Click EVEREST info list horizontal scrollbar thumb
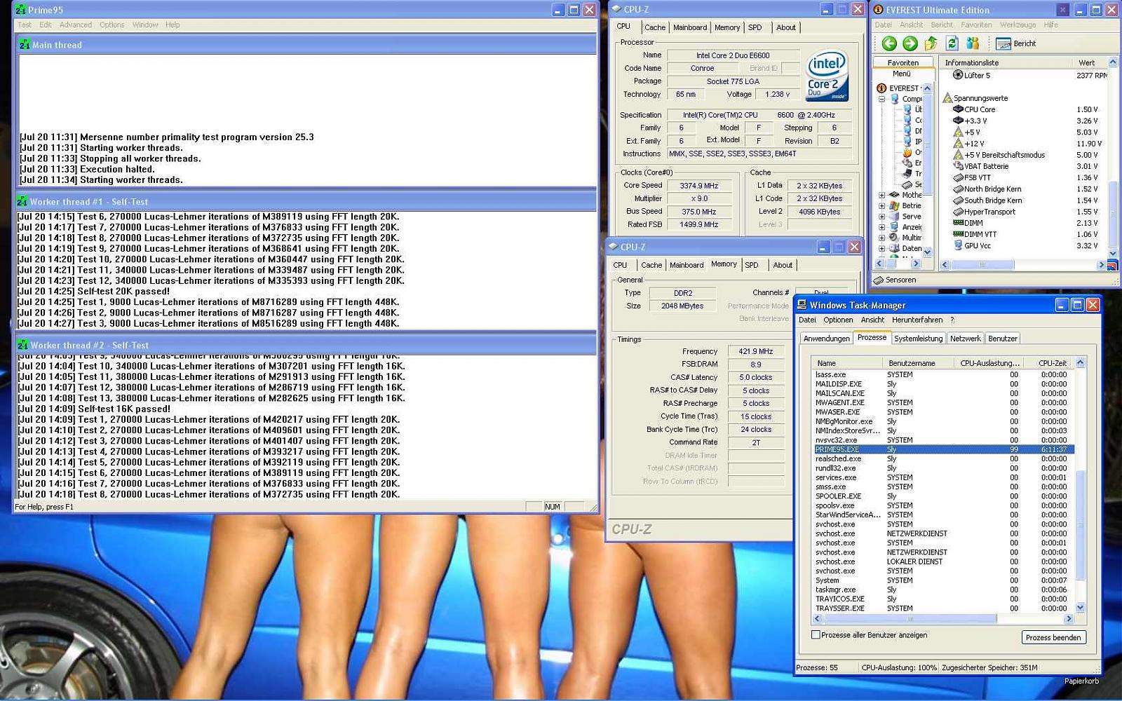 982,265
